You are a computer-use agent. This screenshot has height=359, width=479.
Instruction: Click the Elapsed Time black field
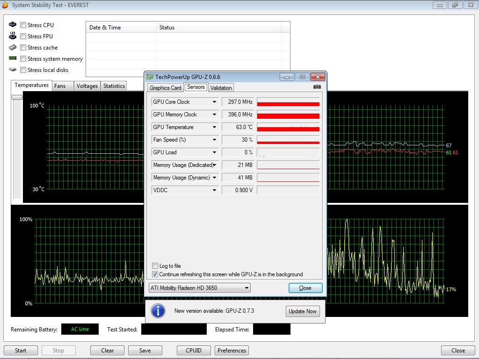point(272,329)
